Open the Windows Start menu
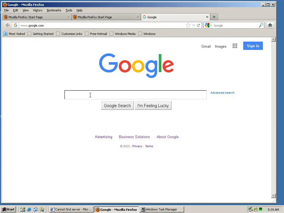This screenshot has width=284, height=213. [8, 209]
